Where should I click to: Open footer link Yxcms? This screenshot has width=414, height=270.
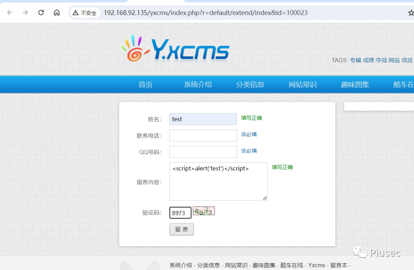pos(317,265)
